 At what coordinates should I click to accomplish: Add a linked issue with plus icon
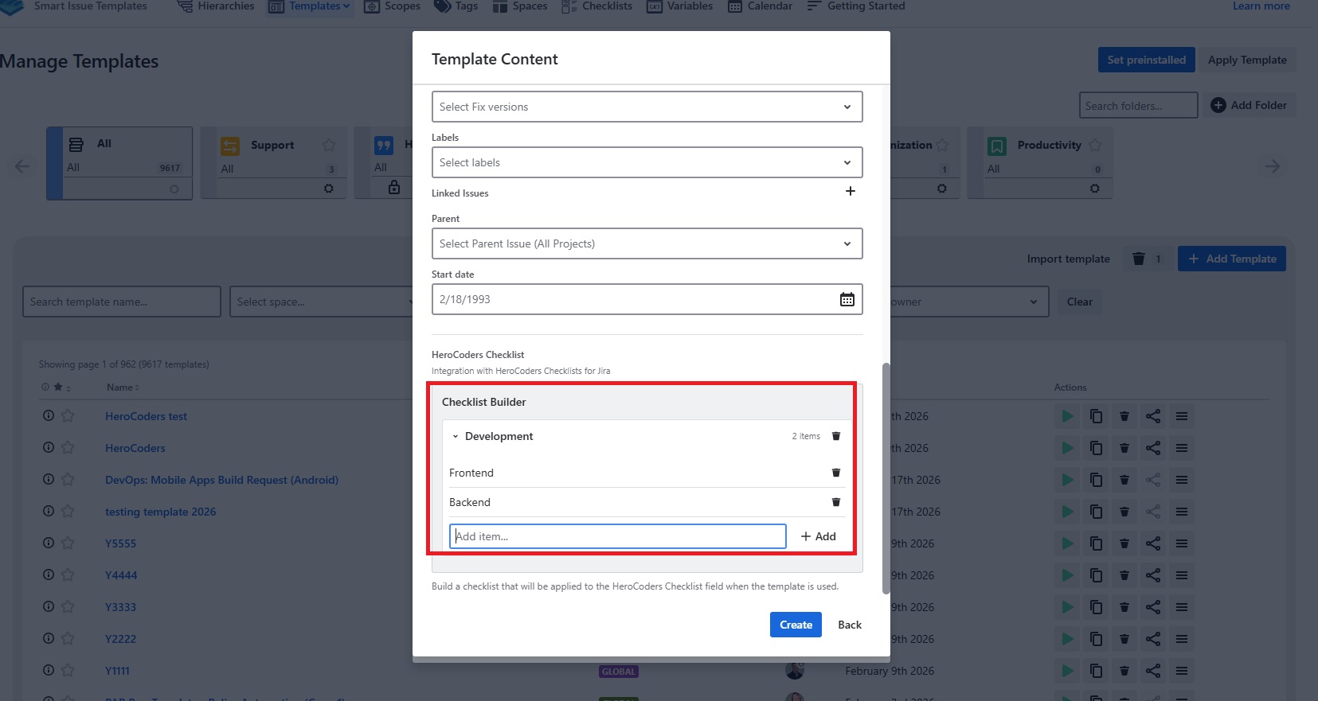click(x=850, y=191)
